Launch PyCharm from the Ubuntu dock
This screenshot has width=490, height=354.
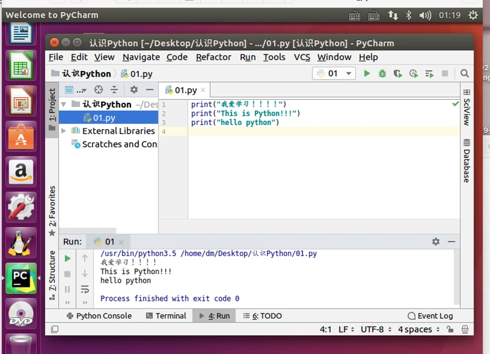21,278
